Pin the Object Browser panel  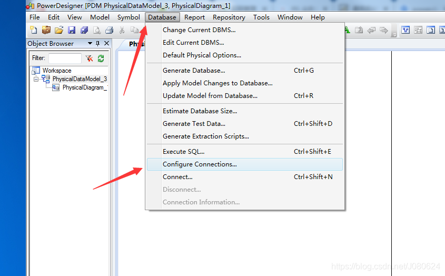[x=97, y=43]
